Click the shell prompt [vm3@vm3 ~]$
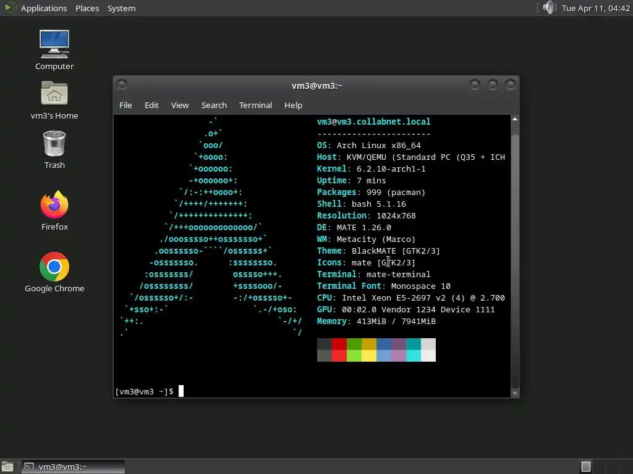The height and width of the screenshot is (474, 633). point(145,391)
